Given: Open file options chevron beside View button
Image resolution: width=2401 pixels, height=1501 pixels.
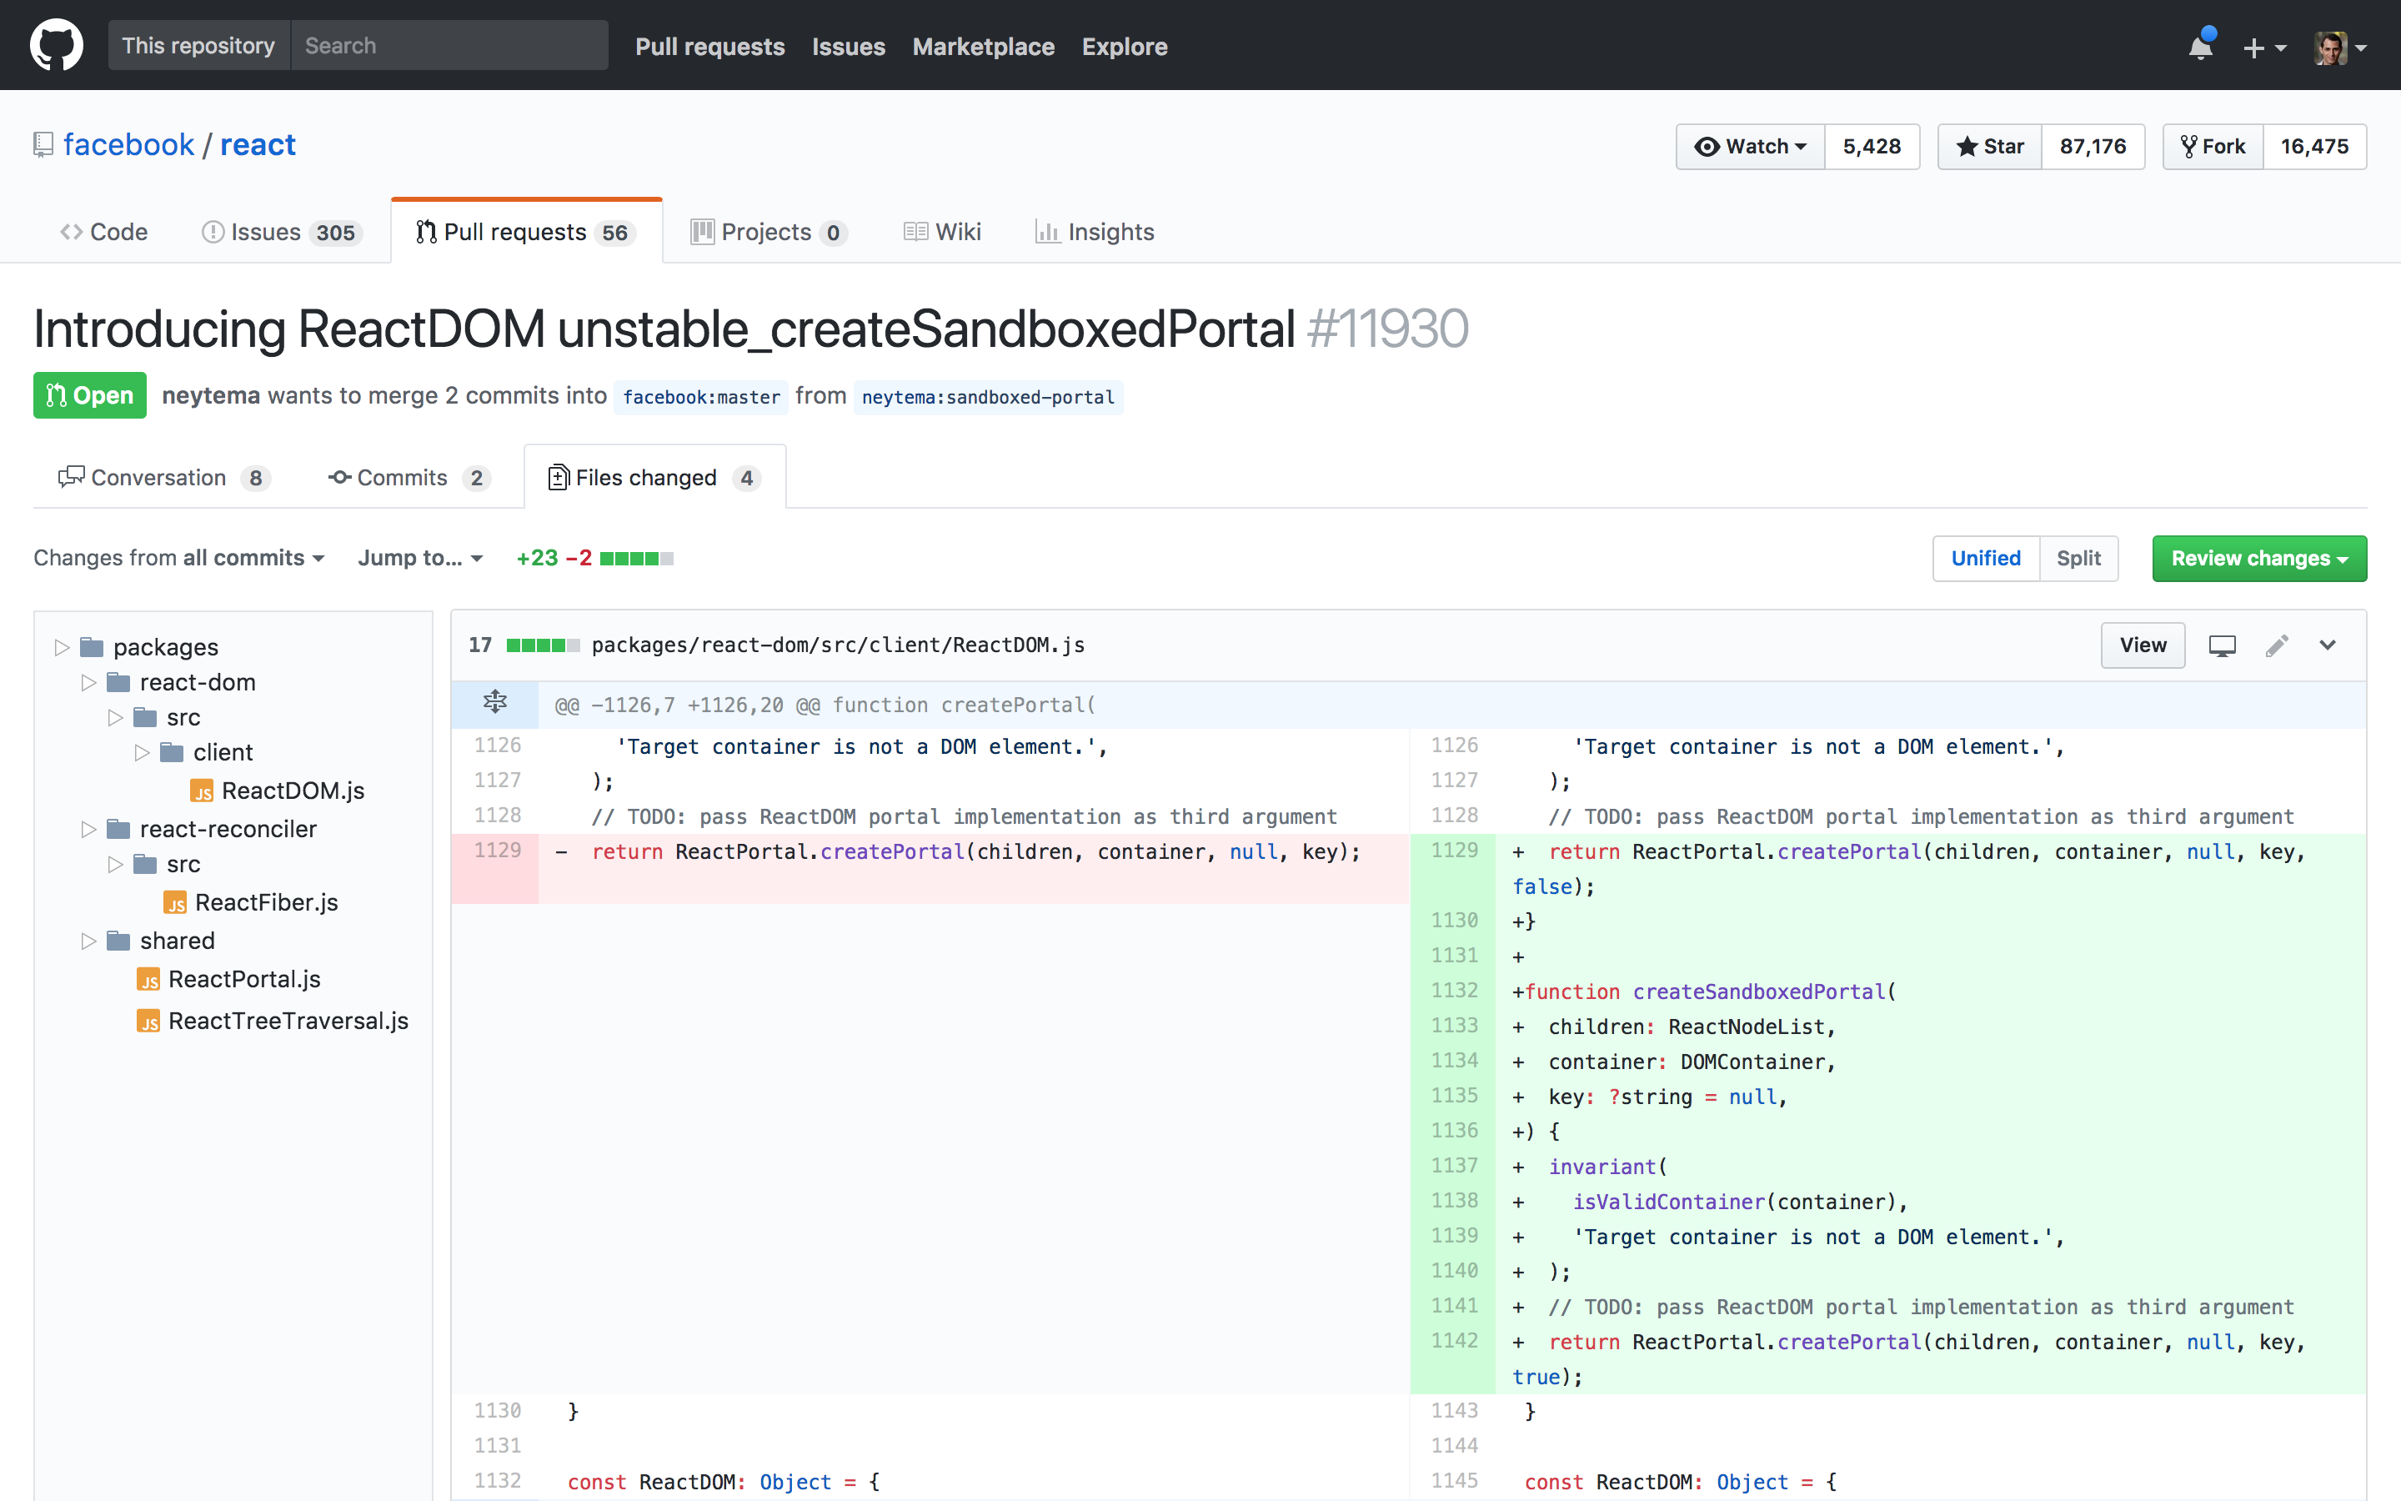Looking at the screenshot, I should click(x=2328, y=645).
